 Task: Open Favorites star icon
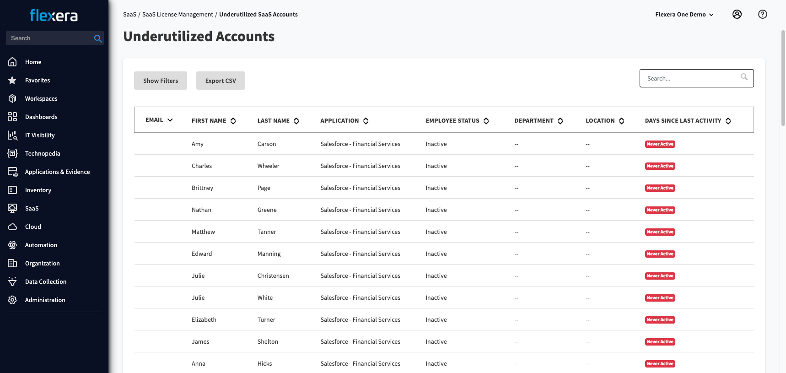(x=12, y=80)
